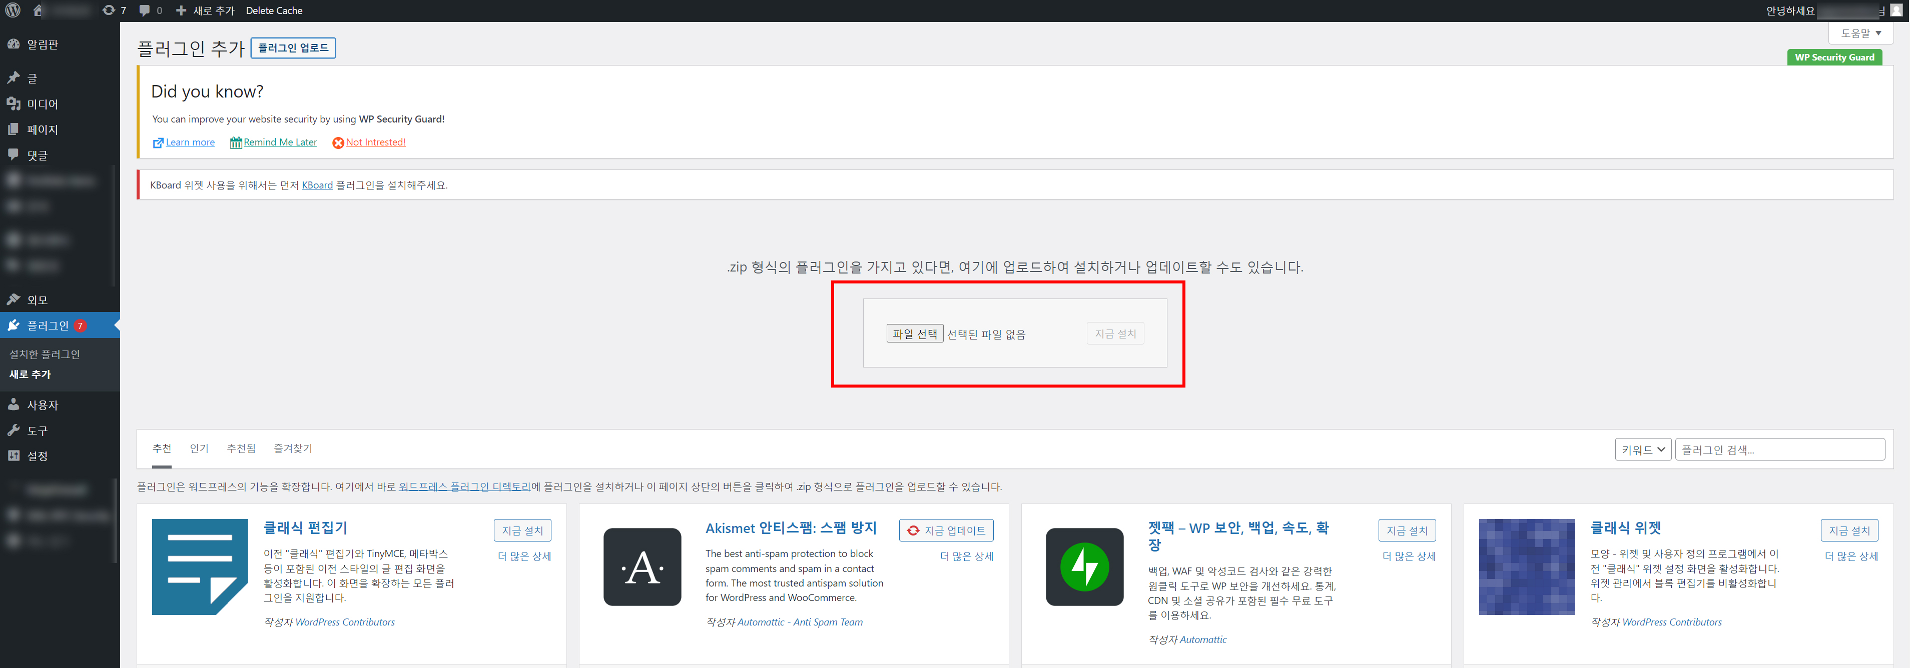Switch to the 즐겨찾기 tab
This screenshot has height=668, width=1910.
(293, 449)
